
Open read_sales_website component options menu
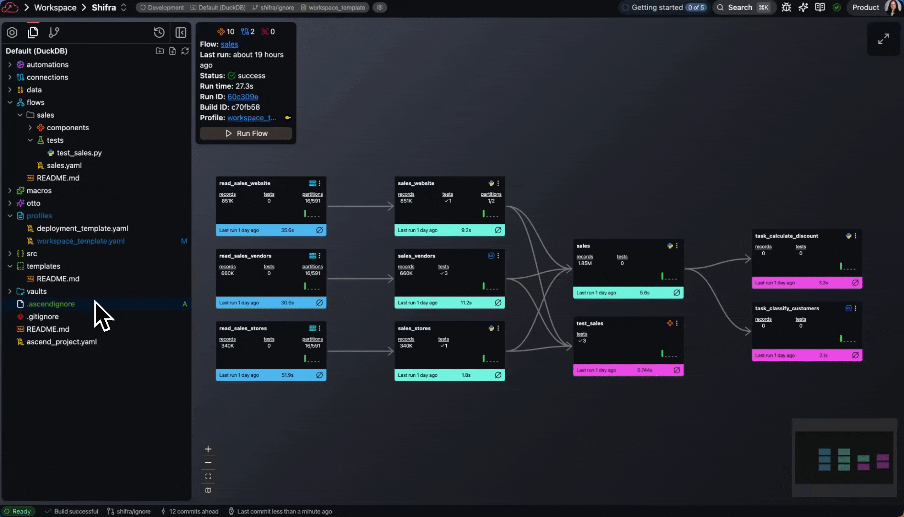point(319,183)
